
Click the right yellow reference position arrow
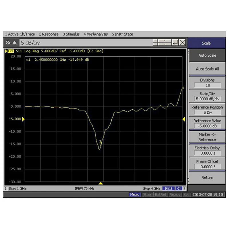[x=183, y=119]
